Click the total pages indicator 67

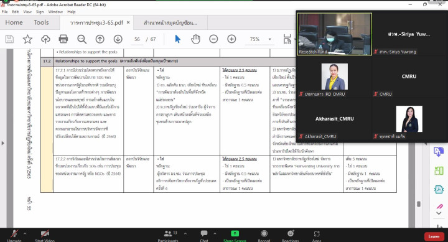point(153,39)
